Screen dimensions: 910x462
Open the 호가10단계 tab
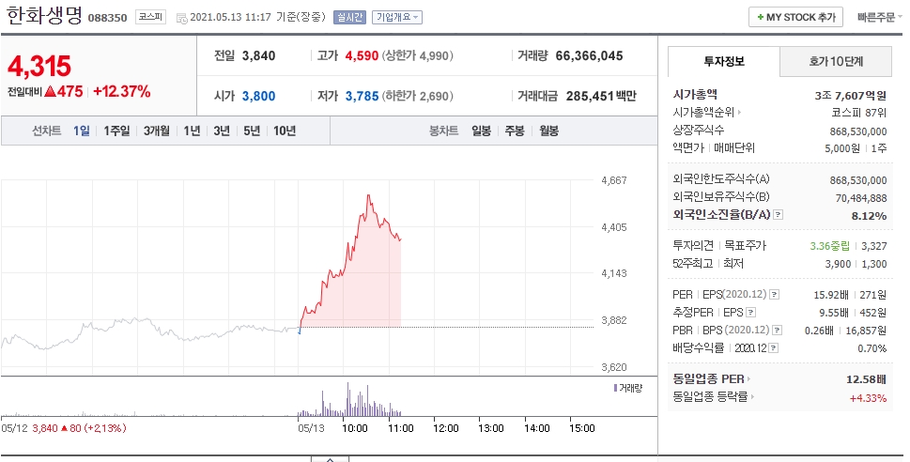click(836, 62)
